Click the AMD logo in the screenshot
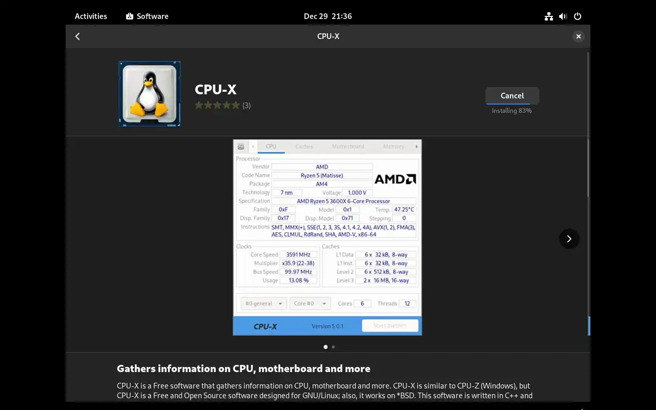This screenshot has width=656, height=410. coord(395,179)
